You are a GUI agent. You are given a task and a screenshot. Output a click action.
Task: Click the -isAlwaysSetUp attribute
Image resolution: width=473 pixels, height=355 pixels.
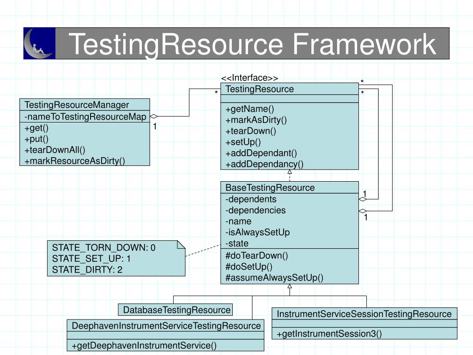[x=257, y=232]
